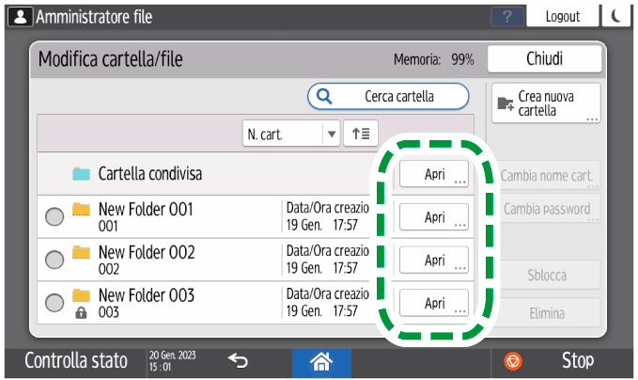Tap the back arrow icon
Image resolution: width=638 pixels, height=380 pixels.
[x=238, y=360]
